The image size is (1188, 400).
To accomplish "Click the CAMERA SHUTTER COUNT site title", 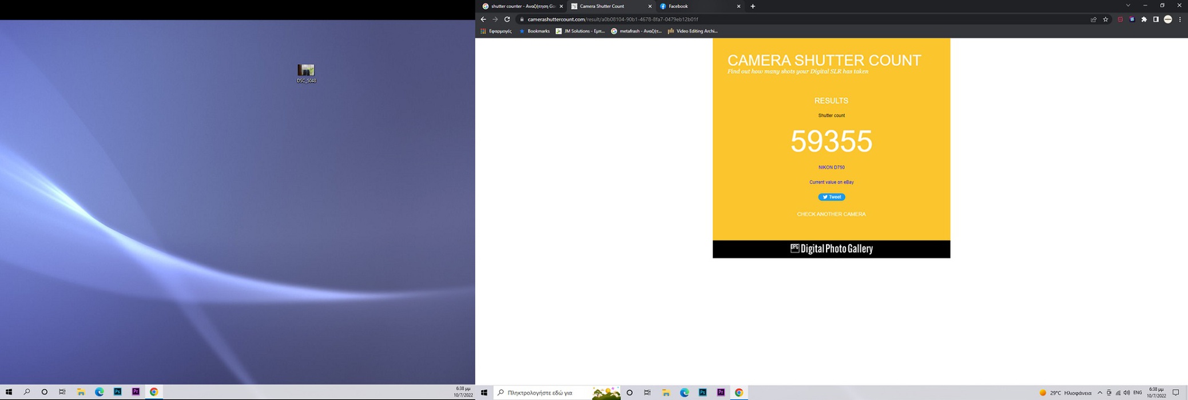I will [824, 60].
